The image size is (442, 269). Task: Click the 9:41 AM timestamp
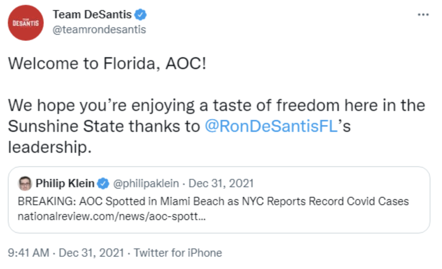coord(28,253)
